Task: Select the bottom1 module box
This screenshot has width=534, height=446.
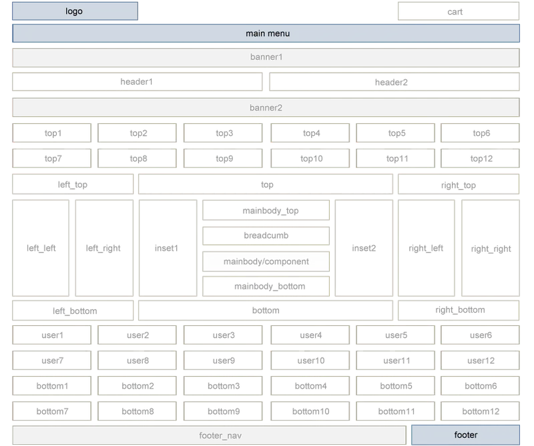Action: pos(52,386)
